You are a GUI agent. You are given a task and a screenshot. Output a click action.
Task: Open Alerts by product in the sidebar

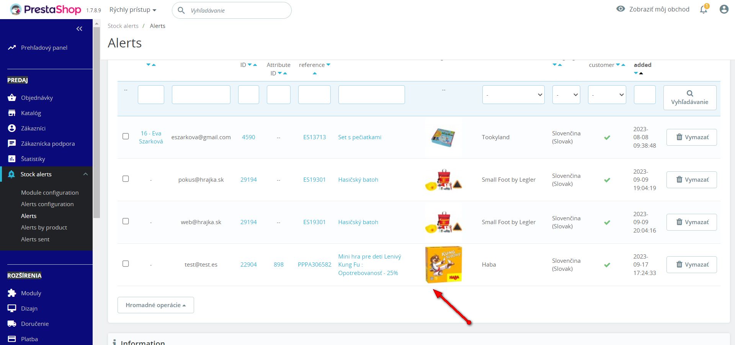pyautogui.click(x=44, y=228)
